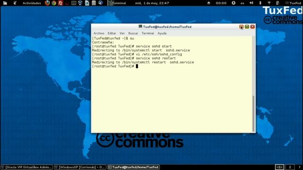Switch to workspace 1 in bottom panel
This screenshot has width=303, height=170.
[279, 167]
